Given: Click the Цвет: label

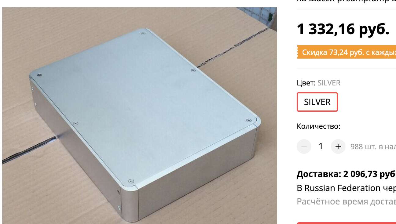Looking at the screenshot, I should 306,83.
